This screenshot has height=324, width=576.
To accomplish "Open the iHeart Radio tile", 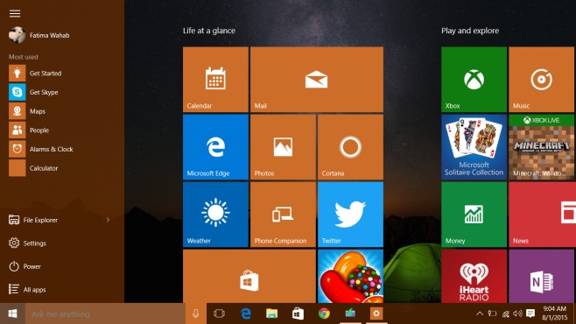I will (x=474, y=276).
